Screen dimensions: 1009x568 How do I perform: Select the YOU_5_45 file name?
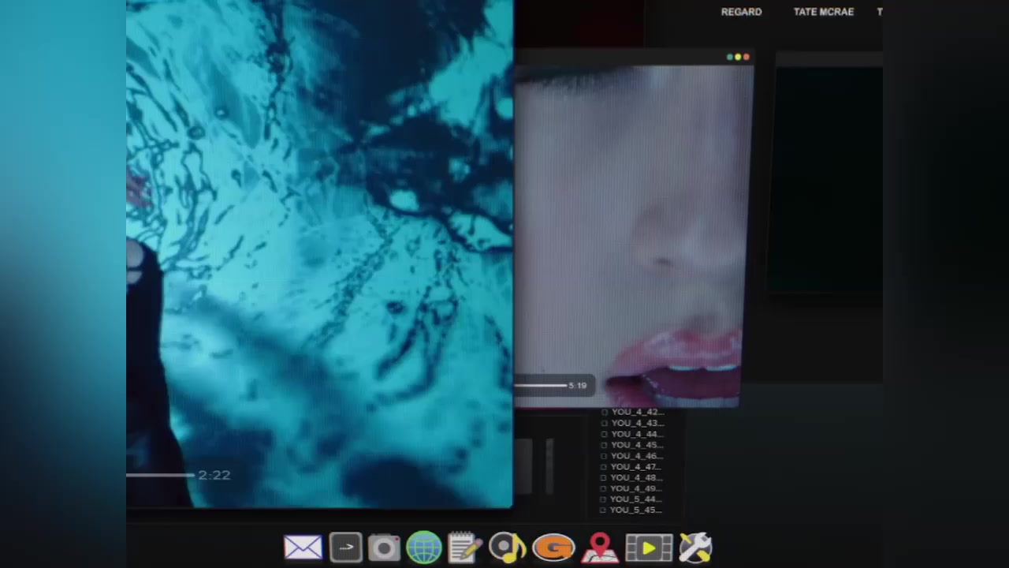[637, 510]
